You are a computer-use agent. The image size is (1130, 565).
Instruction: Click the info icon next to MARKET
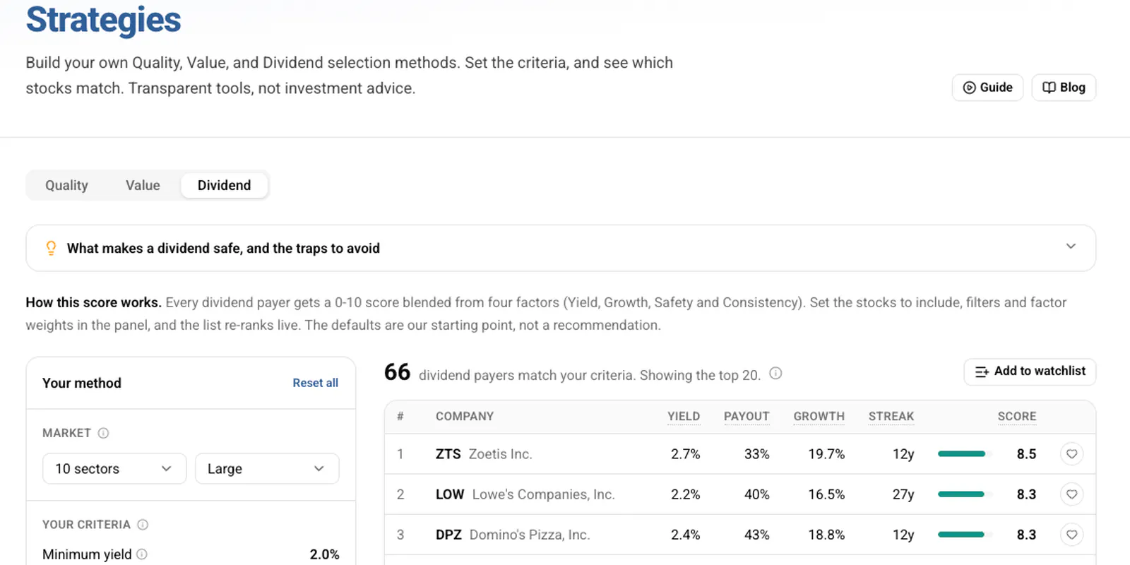103,433
